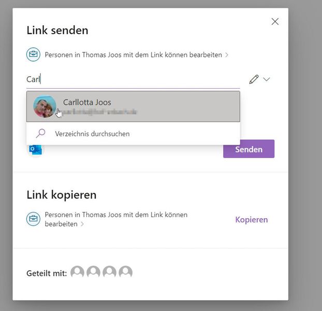Choose Verzeichnis durchsuchen option
The image size is (322, 311).
point(92,134)
